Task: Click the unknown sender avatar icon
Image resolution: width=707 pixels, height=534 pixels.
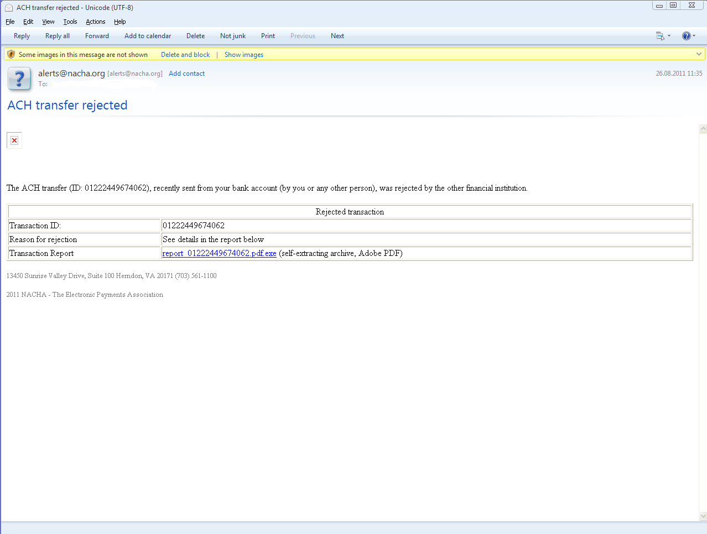Action: tap(19, 79)
